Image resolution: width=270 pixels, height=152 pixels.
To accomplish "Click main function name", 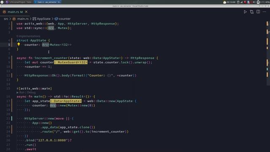I will [38, 97].
